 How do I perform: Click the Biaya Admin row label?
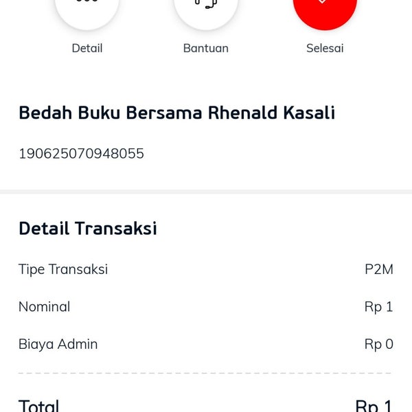tap(58, 344)
